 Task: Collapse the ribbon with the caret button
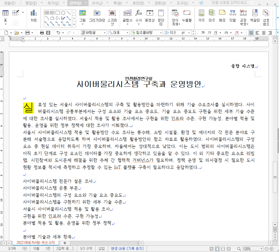pos(260,4)
